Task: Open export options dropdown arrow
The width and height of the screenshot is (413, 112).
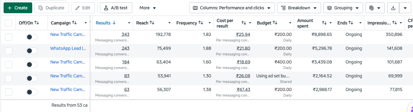Action: tap(405, 8)
